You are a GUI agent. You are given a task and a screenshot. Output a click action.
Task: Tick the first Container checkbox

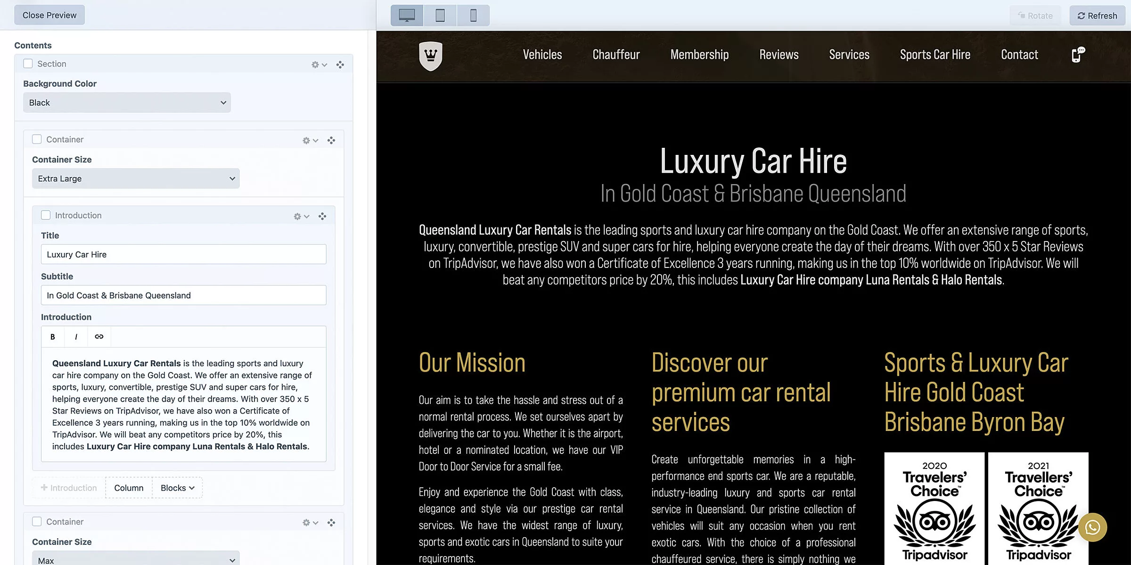[37, 139]
